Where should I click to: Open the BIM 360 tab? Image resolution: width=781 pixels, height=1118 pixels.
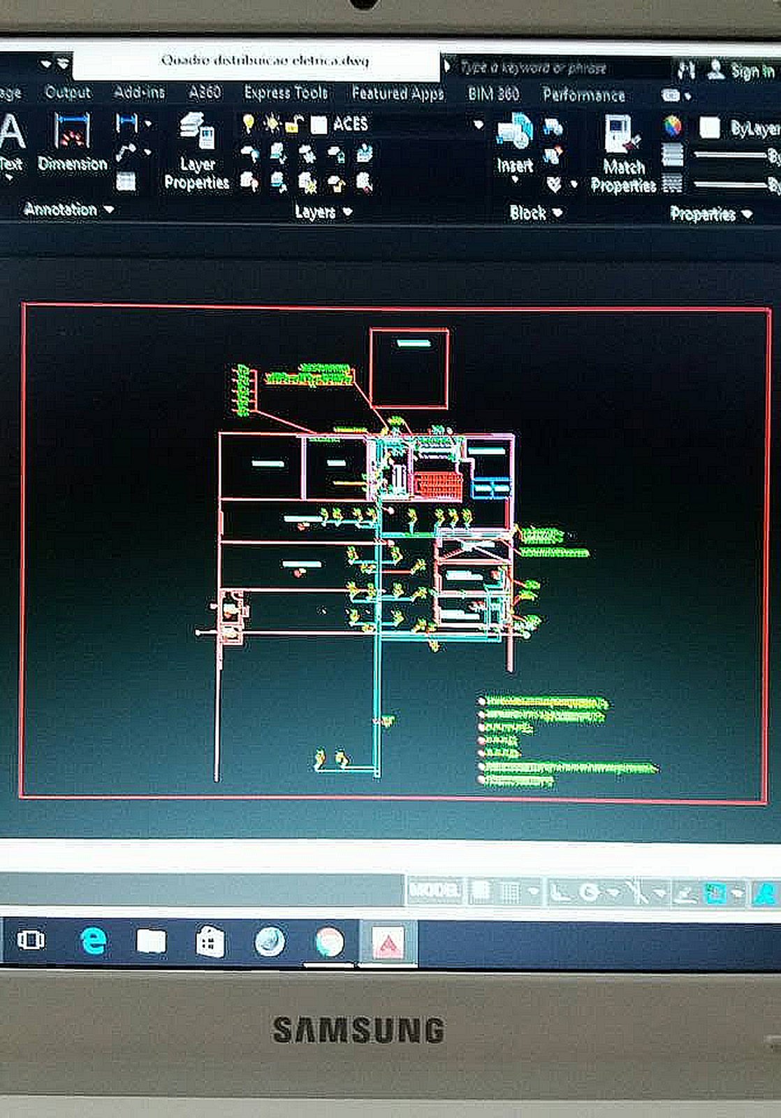pyautogui.click(x=493, y=94)
